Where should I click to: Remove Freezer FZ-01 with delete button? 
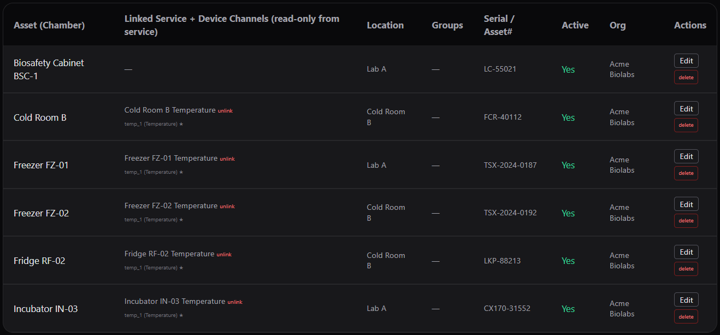pyautogui.click(x=686, y=173)
